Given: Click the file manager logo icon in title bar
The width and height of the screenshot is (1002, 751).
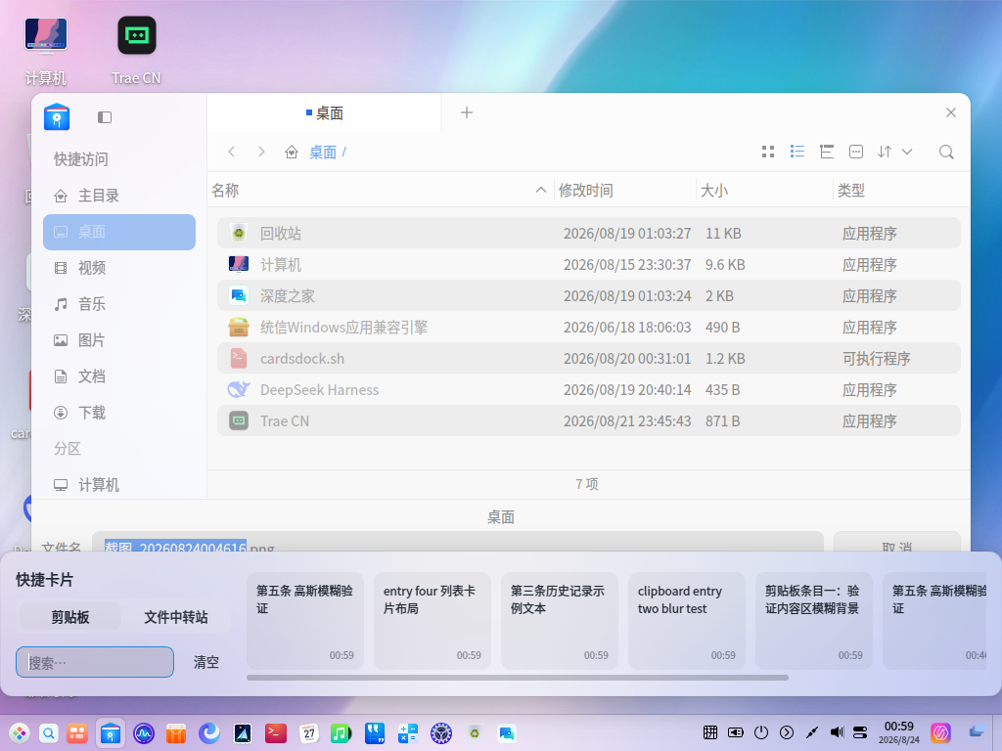Looking at the screenshot, I should tap(57, 117).
